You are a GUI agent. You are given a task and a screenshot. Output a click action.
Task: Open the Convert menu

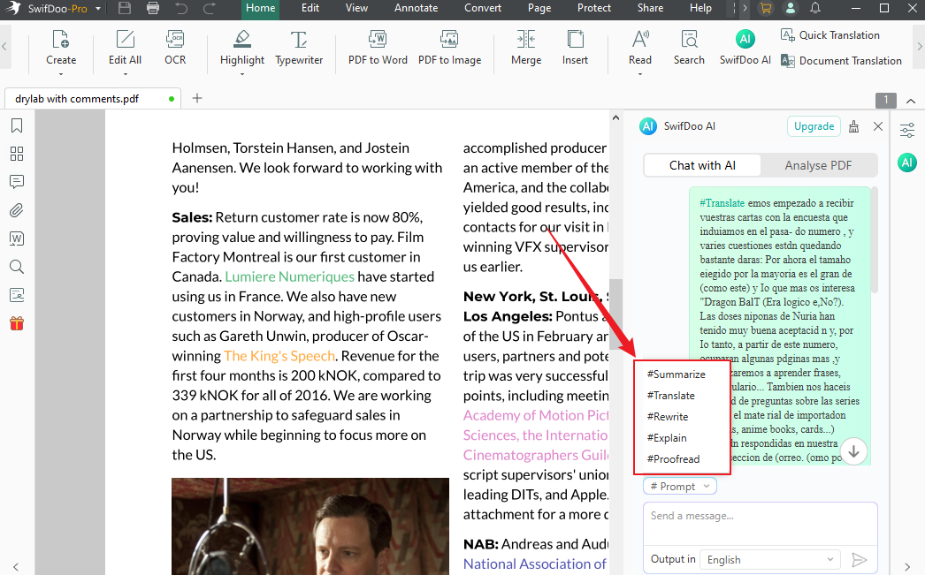483,8
